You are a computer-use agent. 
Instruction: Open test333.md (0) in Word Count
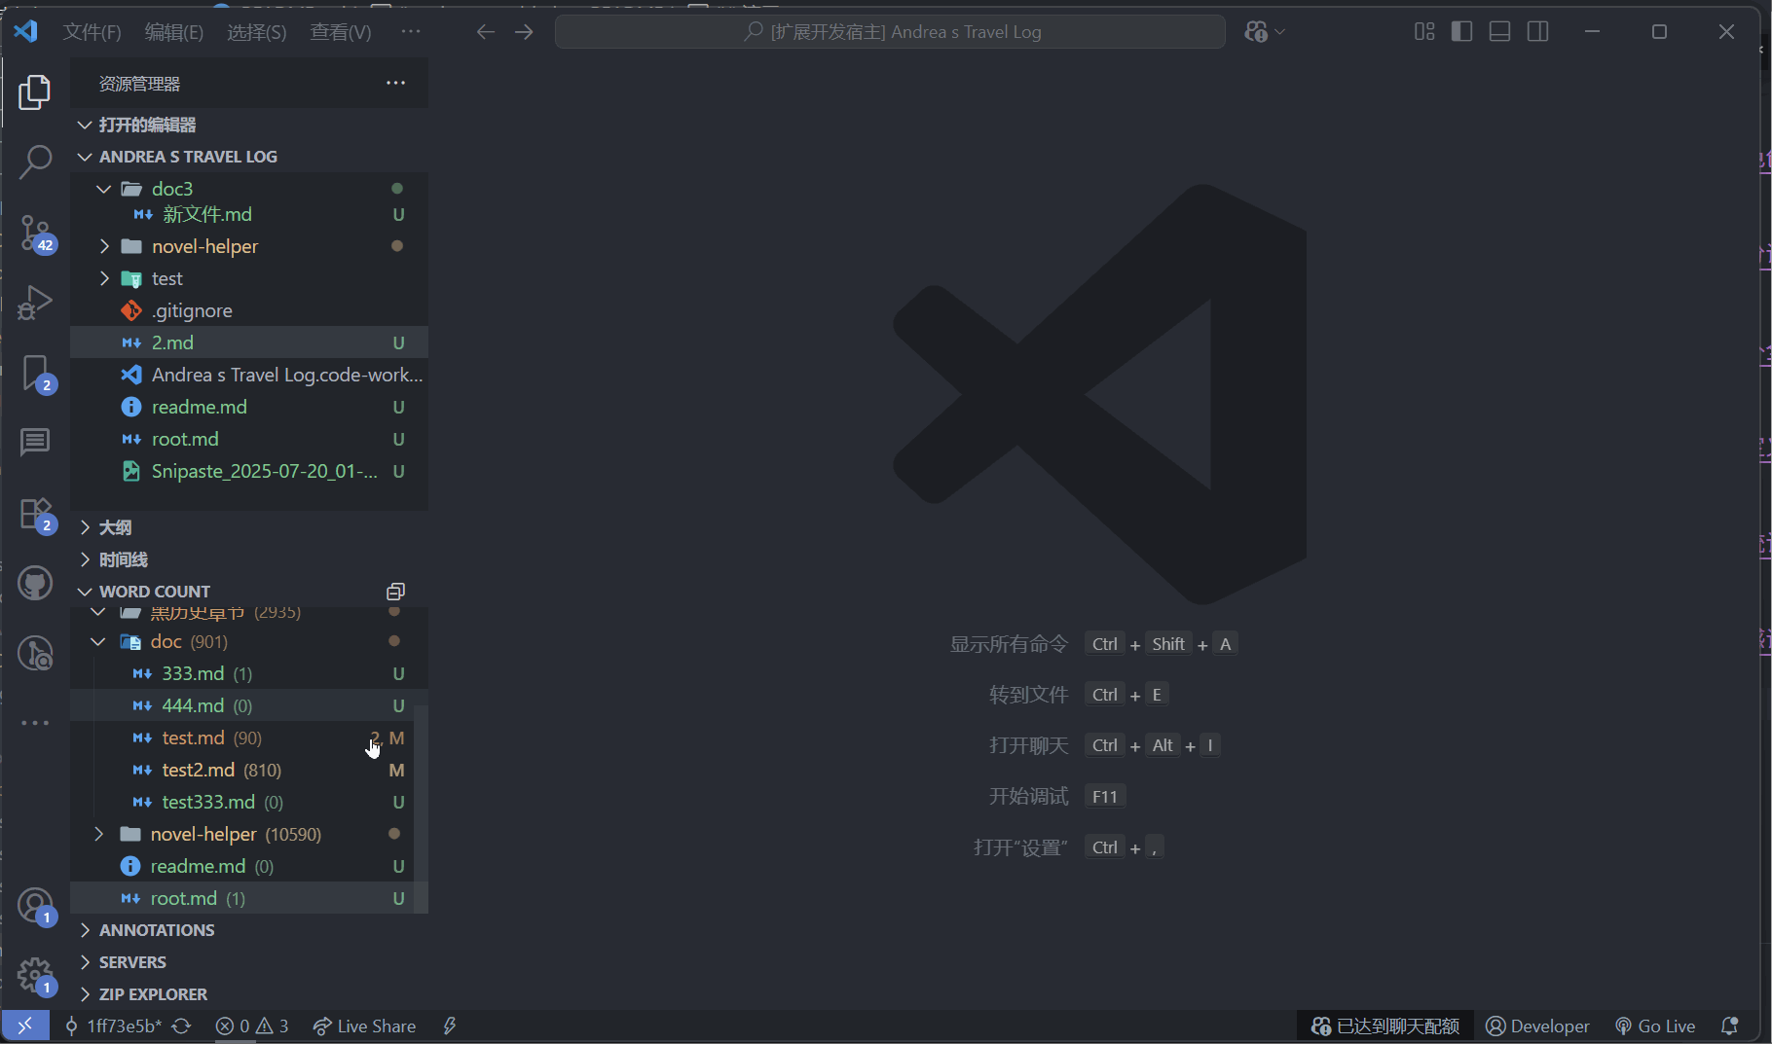click(242, 802)
